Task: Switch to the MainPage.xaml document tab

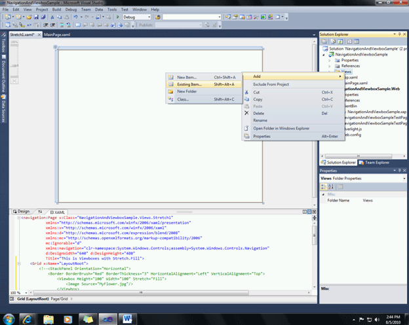Action: [56, 34]
